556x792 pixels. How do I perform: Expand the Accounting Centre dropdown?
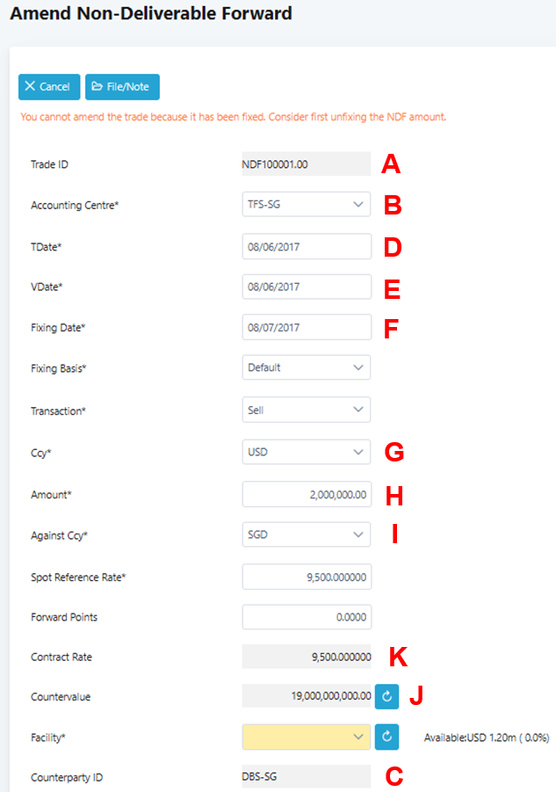[x=306, y=205]
